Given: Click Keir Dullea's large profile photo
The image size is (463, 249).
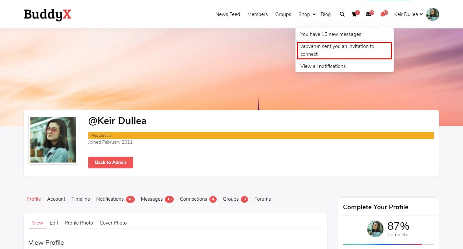Looking at the screenshot, I should click(x=53, y=140).
